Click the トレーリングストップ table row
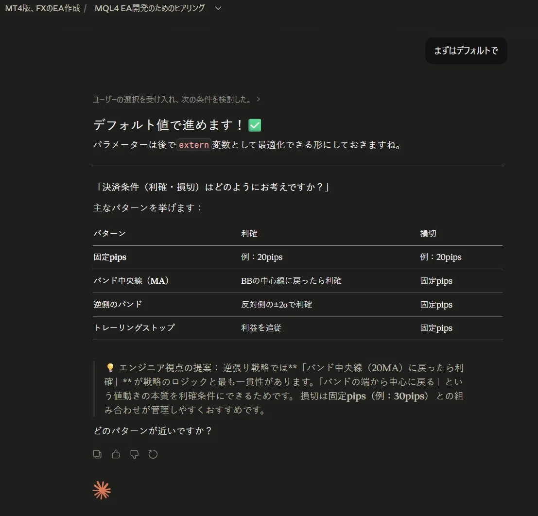This screenshot has width=538, height=516. (x=297, y=328)
